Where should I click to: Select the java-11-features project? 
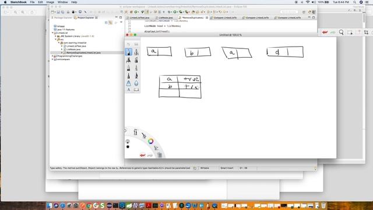click(x=66, y=30)
